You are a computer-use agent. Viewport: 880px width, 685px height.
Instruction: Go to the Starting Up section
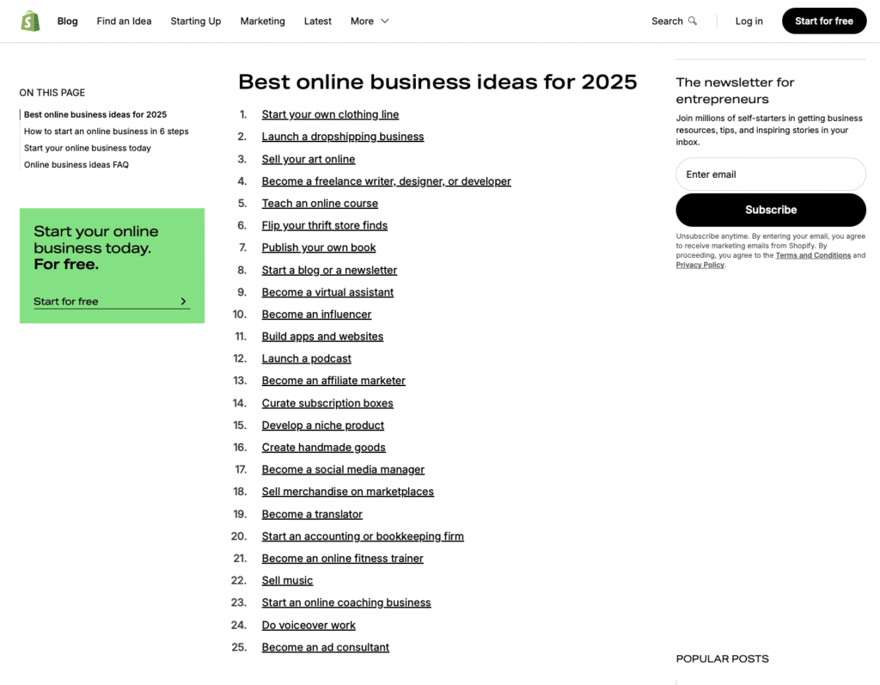click(x=195, y=21)
